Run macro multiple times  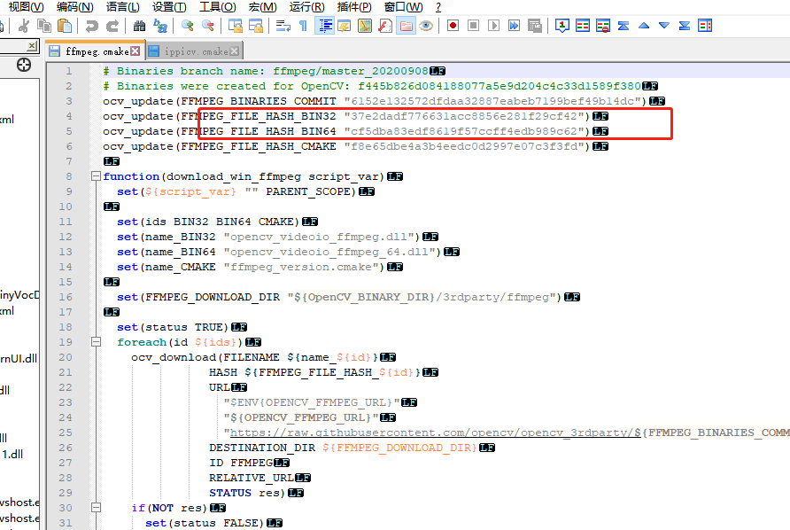coord(514,26)
